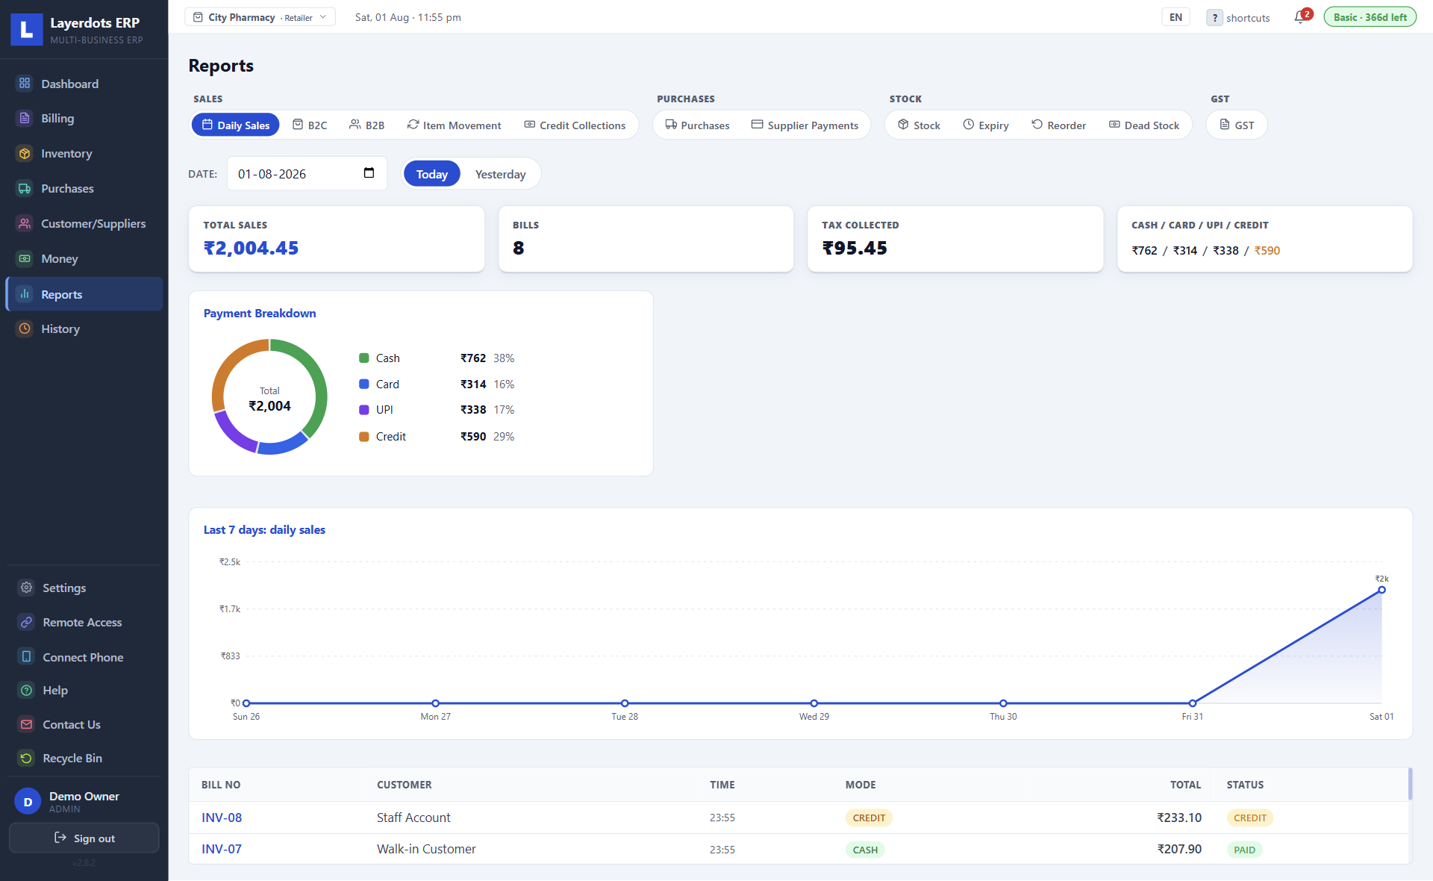
Task: Click the orange Credit legend swatch
Action: pyautogui.click(x=364, y=437)
